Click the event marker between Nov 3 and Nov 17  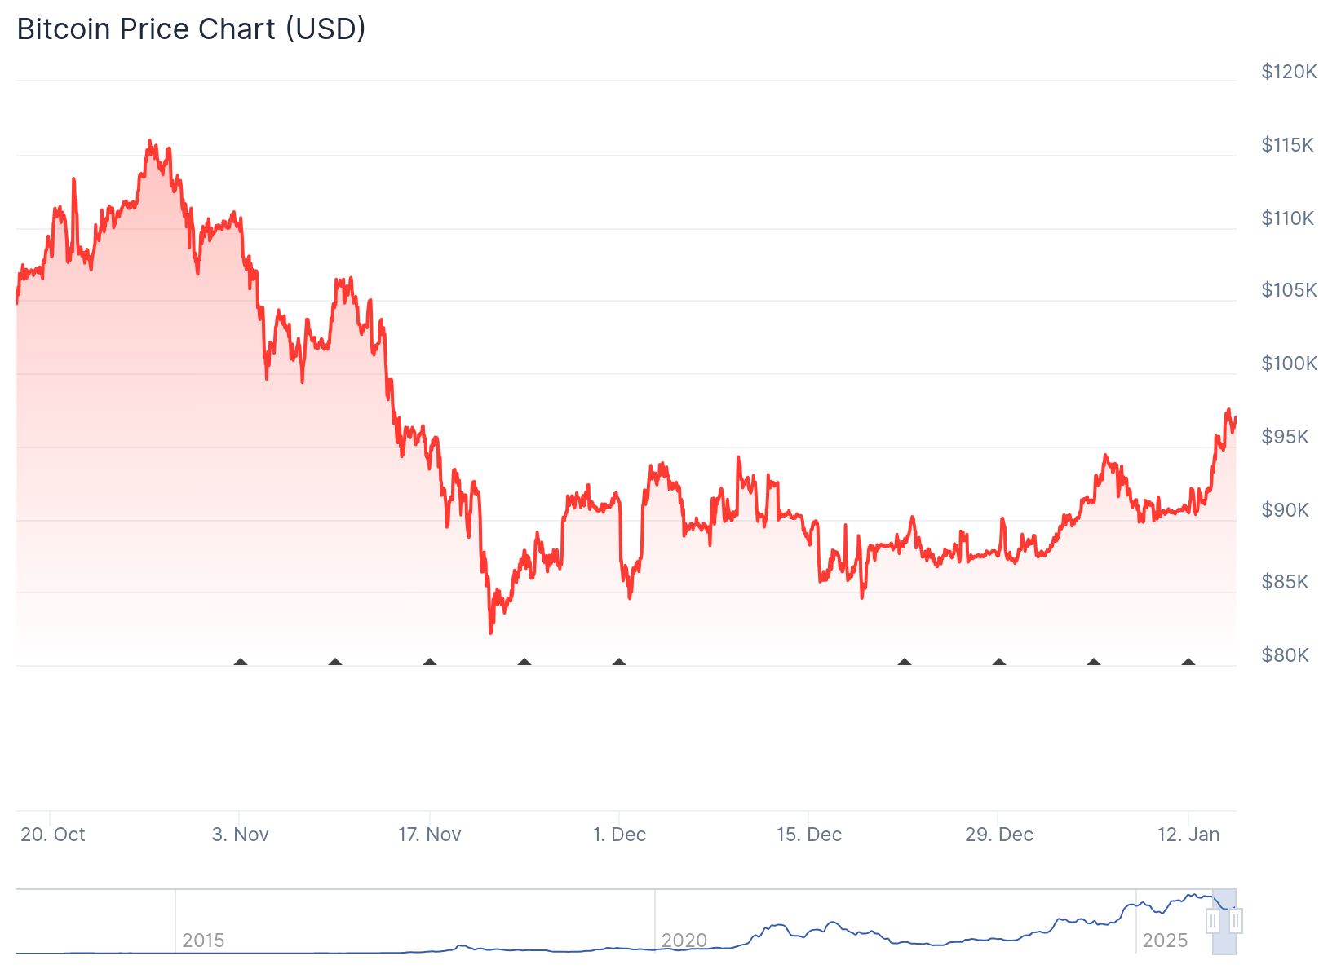pos(334,663)
